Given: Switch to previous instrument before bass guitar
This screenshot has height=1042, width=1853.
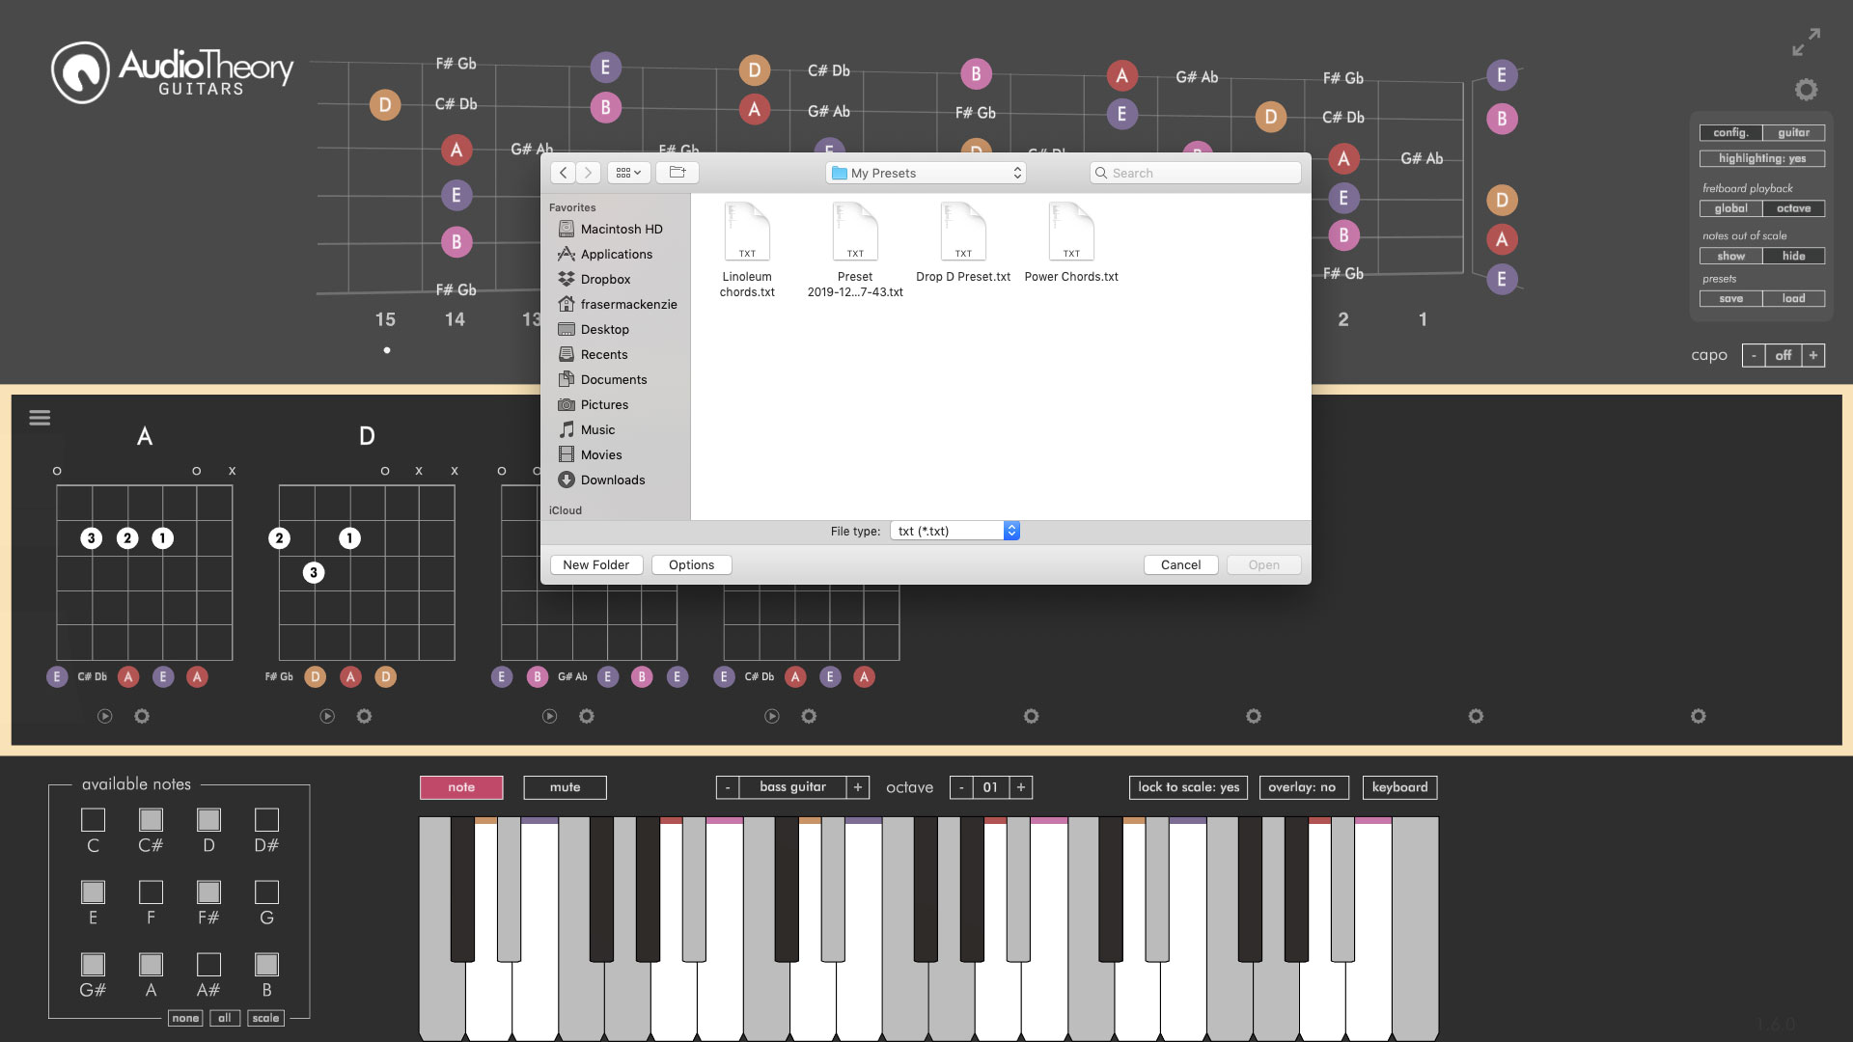Looking at the screenshot, I should pos(728,787).
